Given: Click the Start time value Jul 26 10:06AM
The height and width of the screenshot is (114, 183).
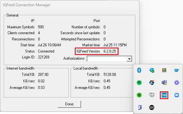Looking at the screenshot, I should click(49, 45).
